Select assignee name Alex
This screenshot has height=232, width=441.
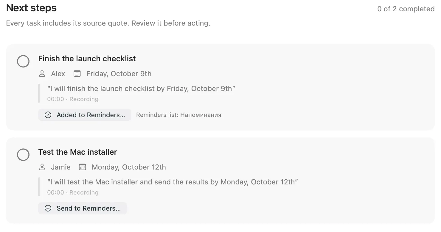click(58, 74)
